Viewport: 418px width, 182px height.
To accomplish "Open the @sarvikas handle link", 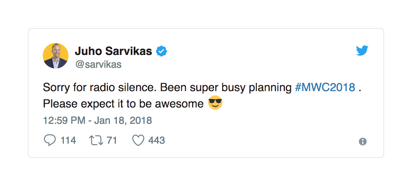I will click(x=98, y=65).
